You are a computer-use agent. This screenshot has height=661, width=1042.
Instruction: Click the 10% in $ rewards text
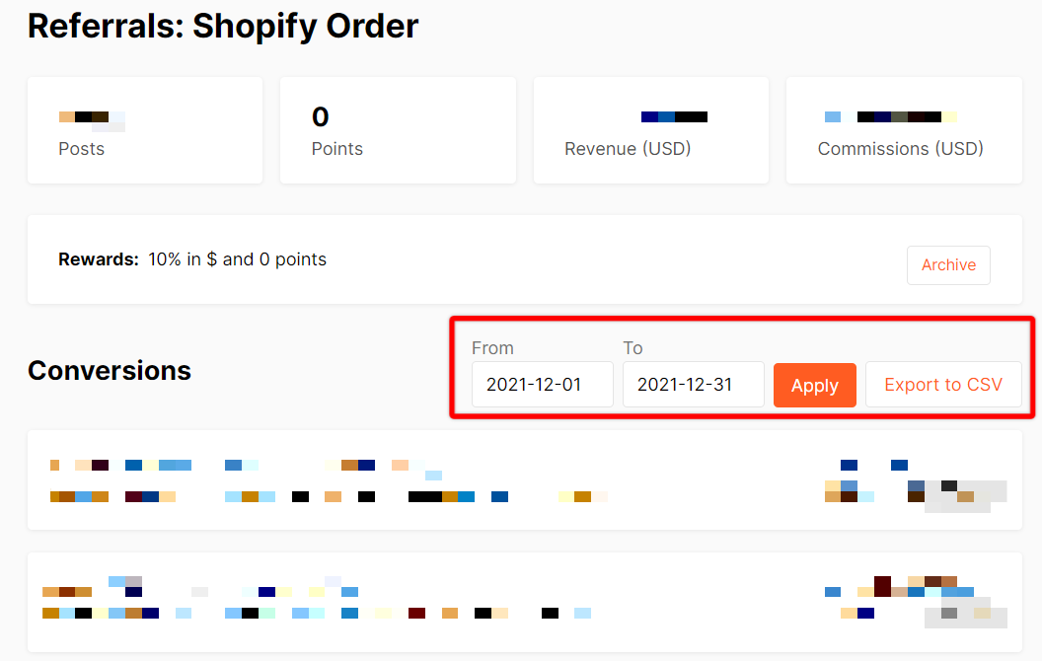[237, 259]
